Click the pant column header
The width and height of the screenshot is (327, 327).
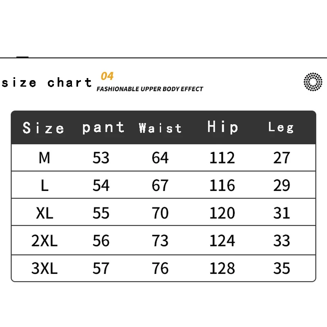(103, 128)
